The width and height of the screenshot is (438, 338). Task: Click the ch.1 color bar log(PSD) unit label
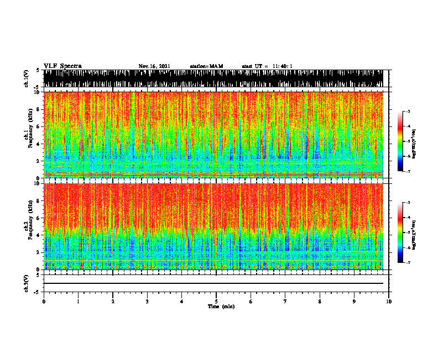click(415, 144)
